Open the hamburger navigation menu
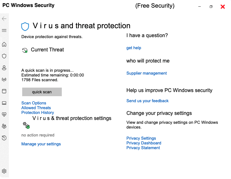Screen dimensions: 231x179 coord(4,30)
